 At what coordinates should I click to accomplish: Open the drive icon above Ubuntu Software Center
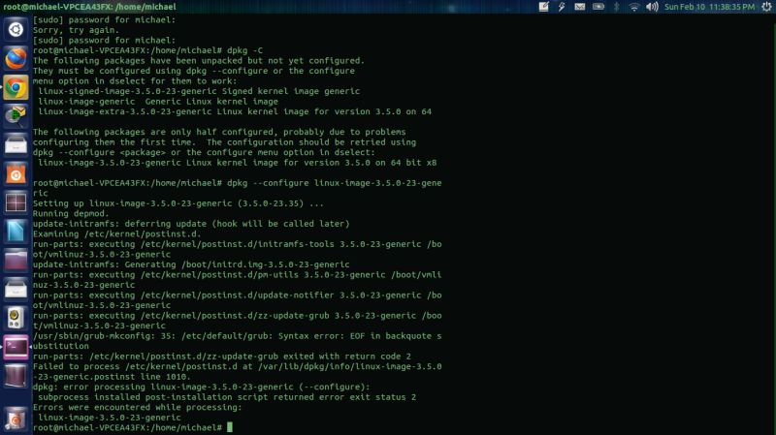[x=16, y=145]
